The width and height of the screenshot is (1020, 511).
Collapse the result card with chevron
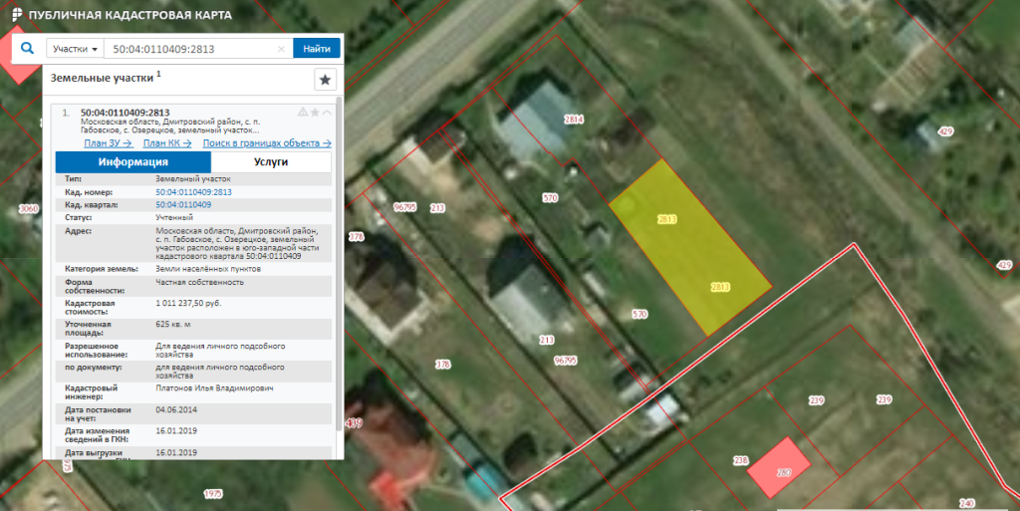(327, 113)
